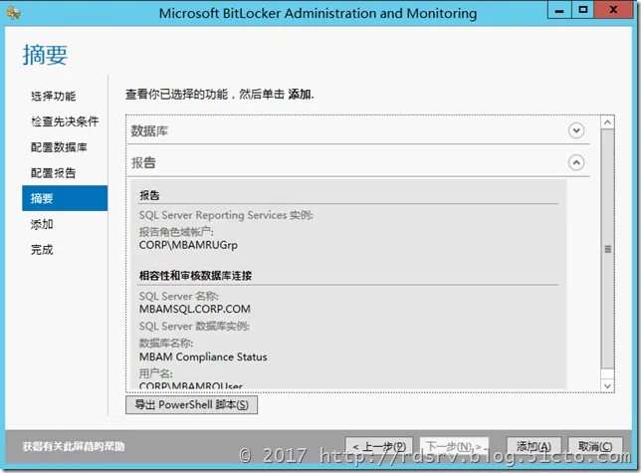
Task: Click the SQL Server 数据库实例 label
Action: [194, 326]
